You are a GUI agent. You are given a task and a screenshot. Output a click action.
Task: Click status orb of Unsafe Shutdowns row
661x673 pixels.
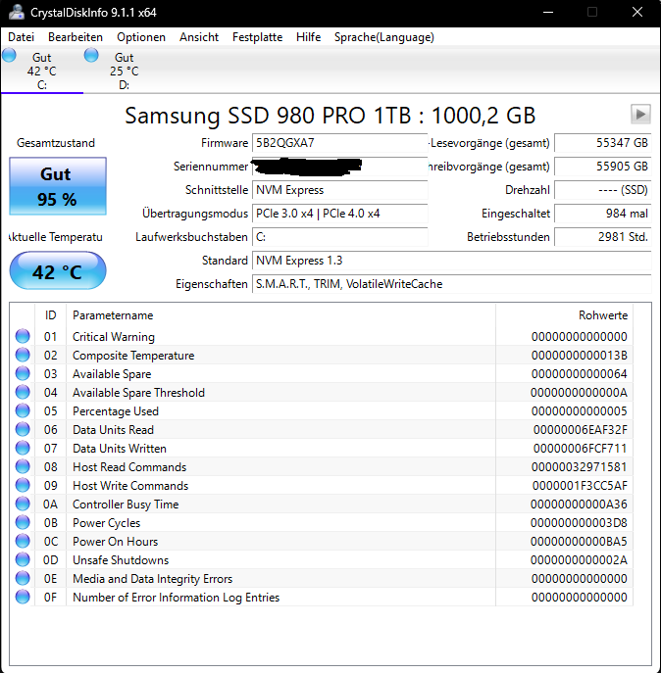click(23, 559)
